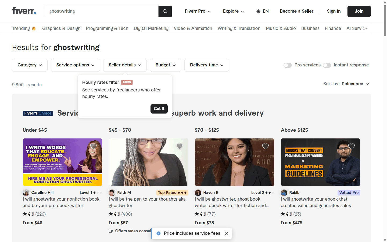Open the Graphics & Design category
387x242 pixels.
coord(61,28)
